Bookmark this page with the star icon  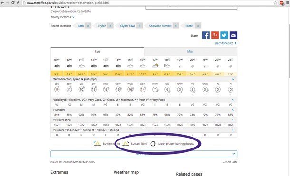(275, 3)
